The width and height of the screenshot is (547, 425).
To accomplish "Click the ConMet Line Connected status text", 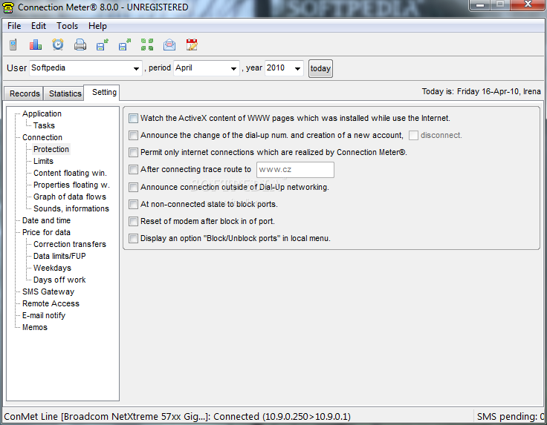I will click(x=177, y=417).
